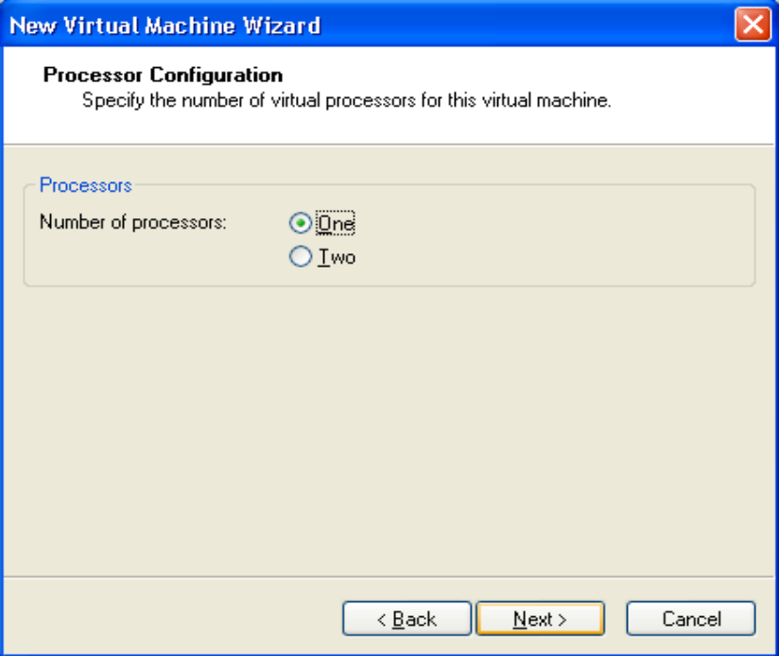
Task: Go back with the Back button
Action: point(407,619)
